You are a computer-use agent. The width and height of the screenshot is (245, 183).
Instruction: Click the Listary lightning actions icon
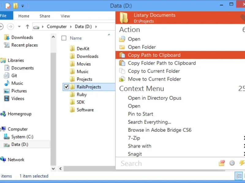point(242,163)
